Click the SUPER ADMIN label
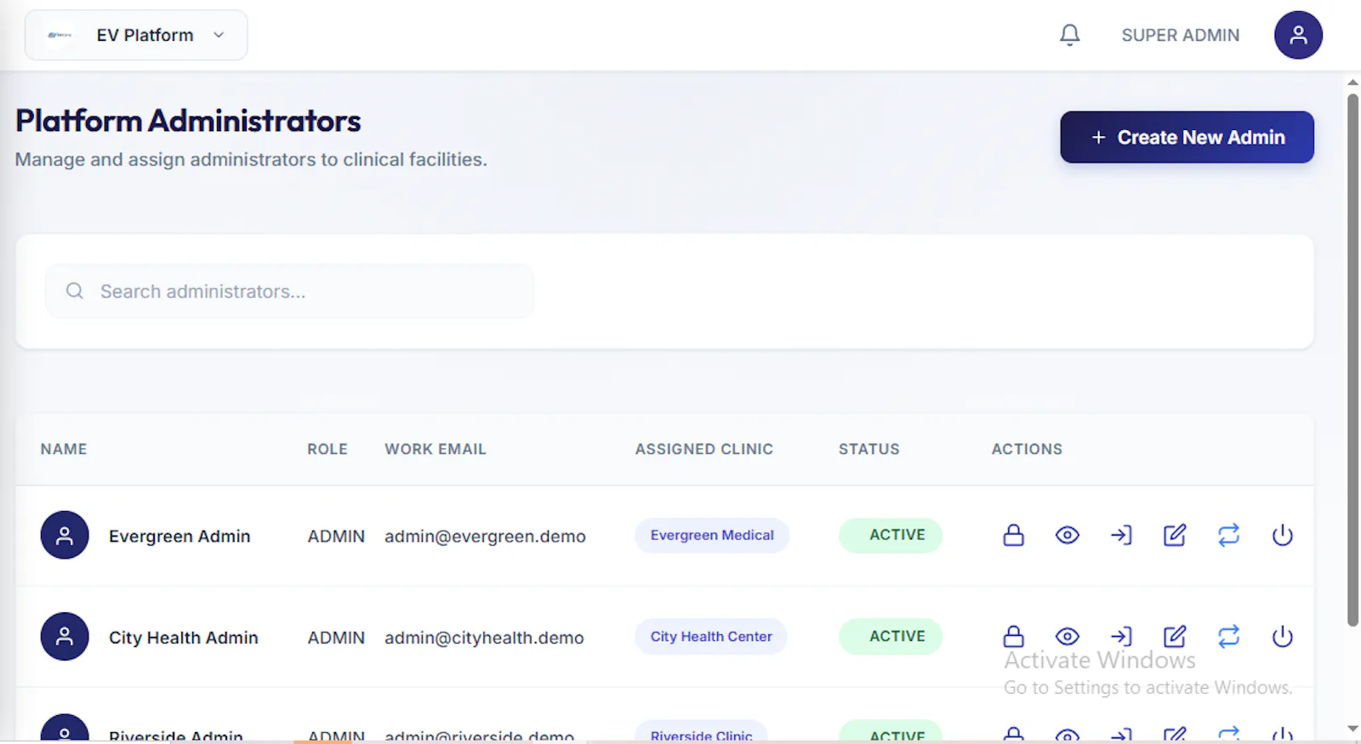 pos(1180,35)
